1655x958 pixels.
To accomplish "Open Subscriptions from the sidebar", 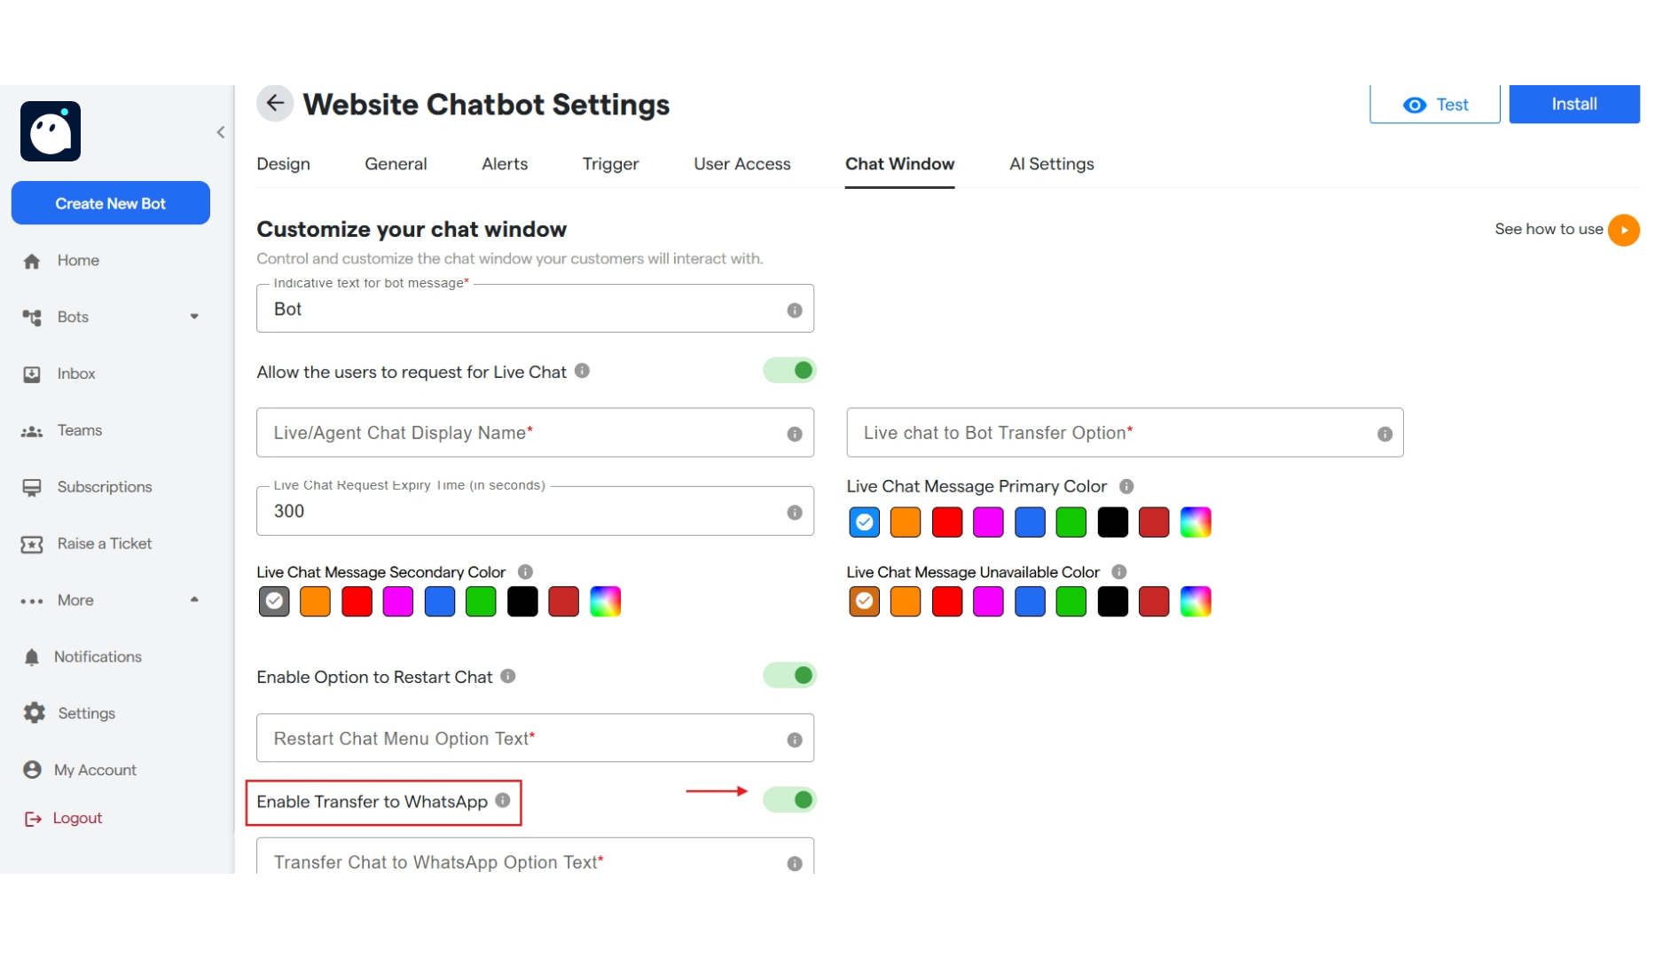I will click(x=104, y=487).
